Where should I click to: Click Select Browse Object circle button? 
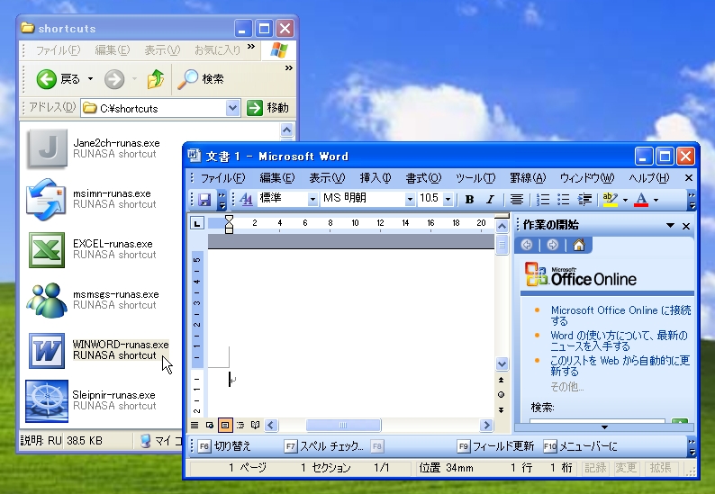502,395
